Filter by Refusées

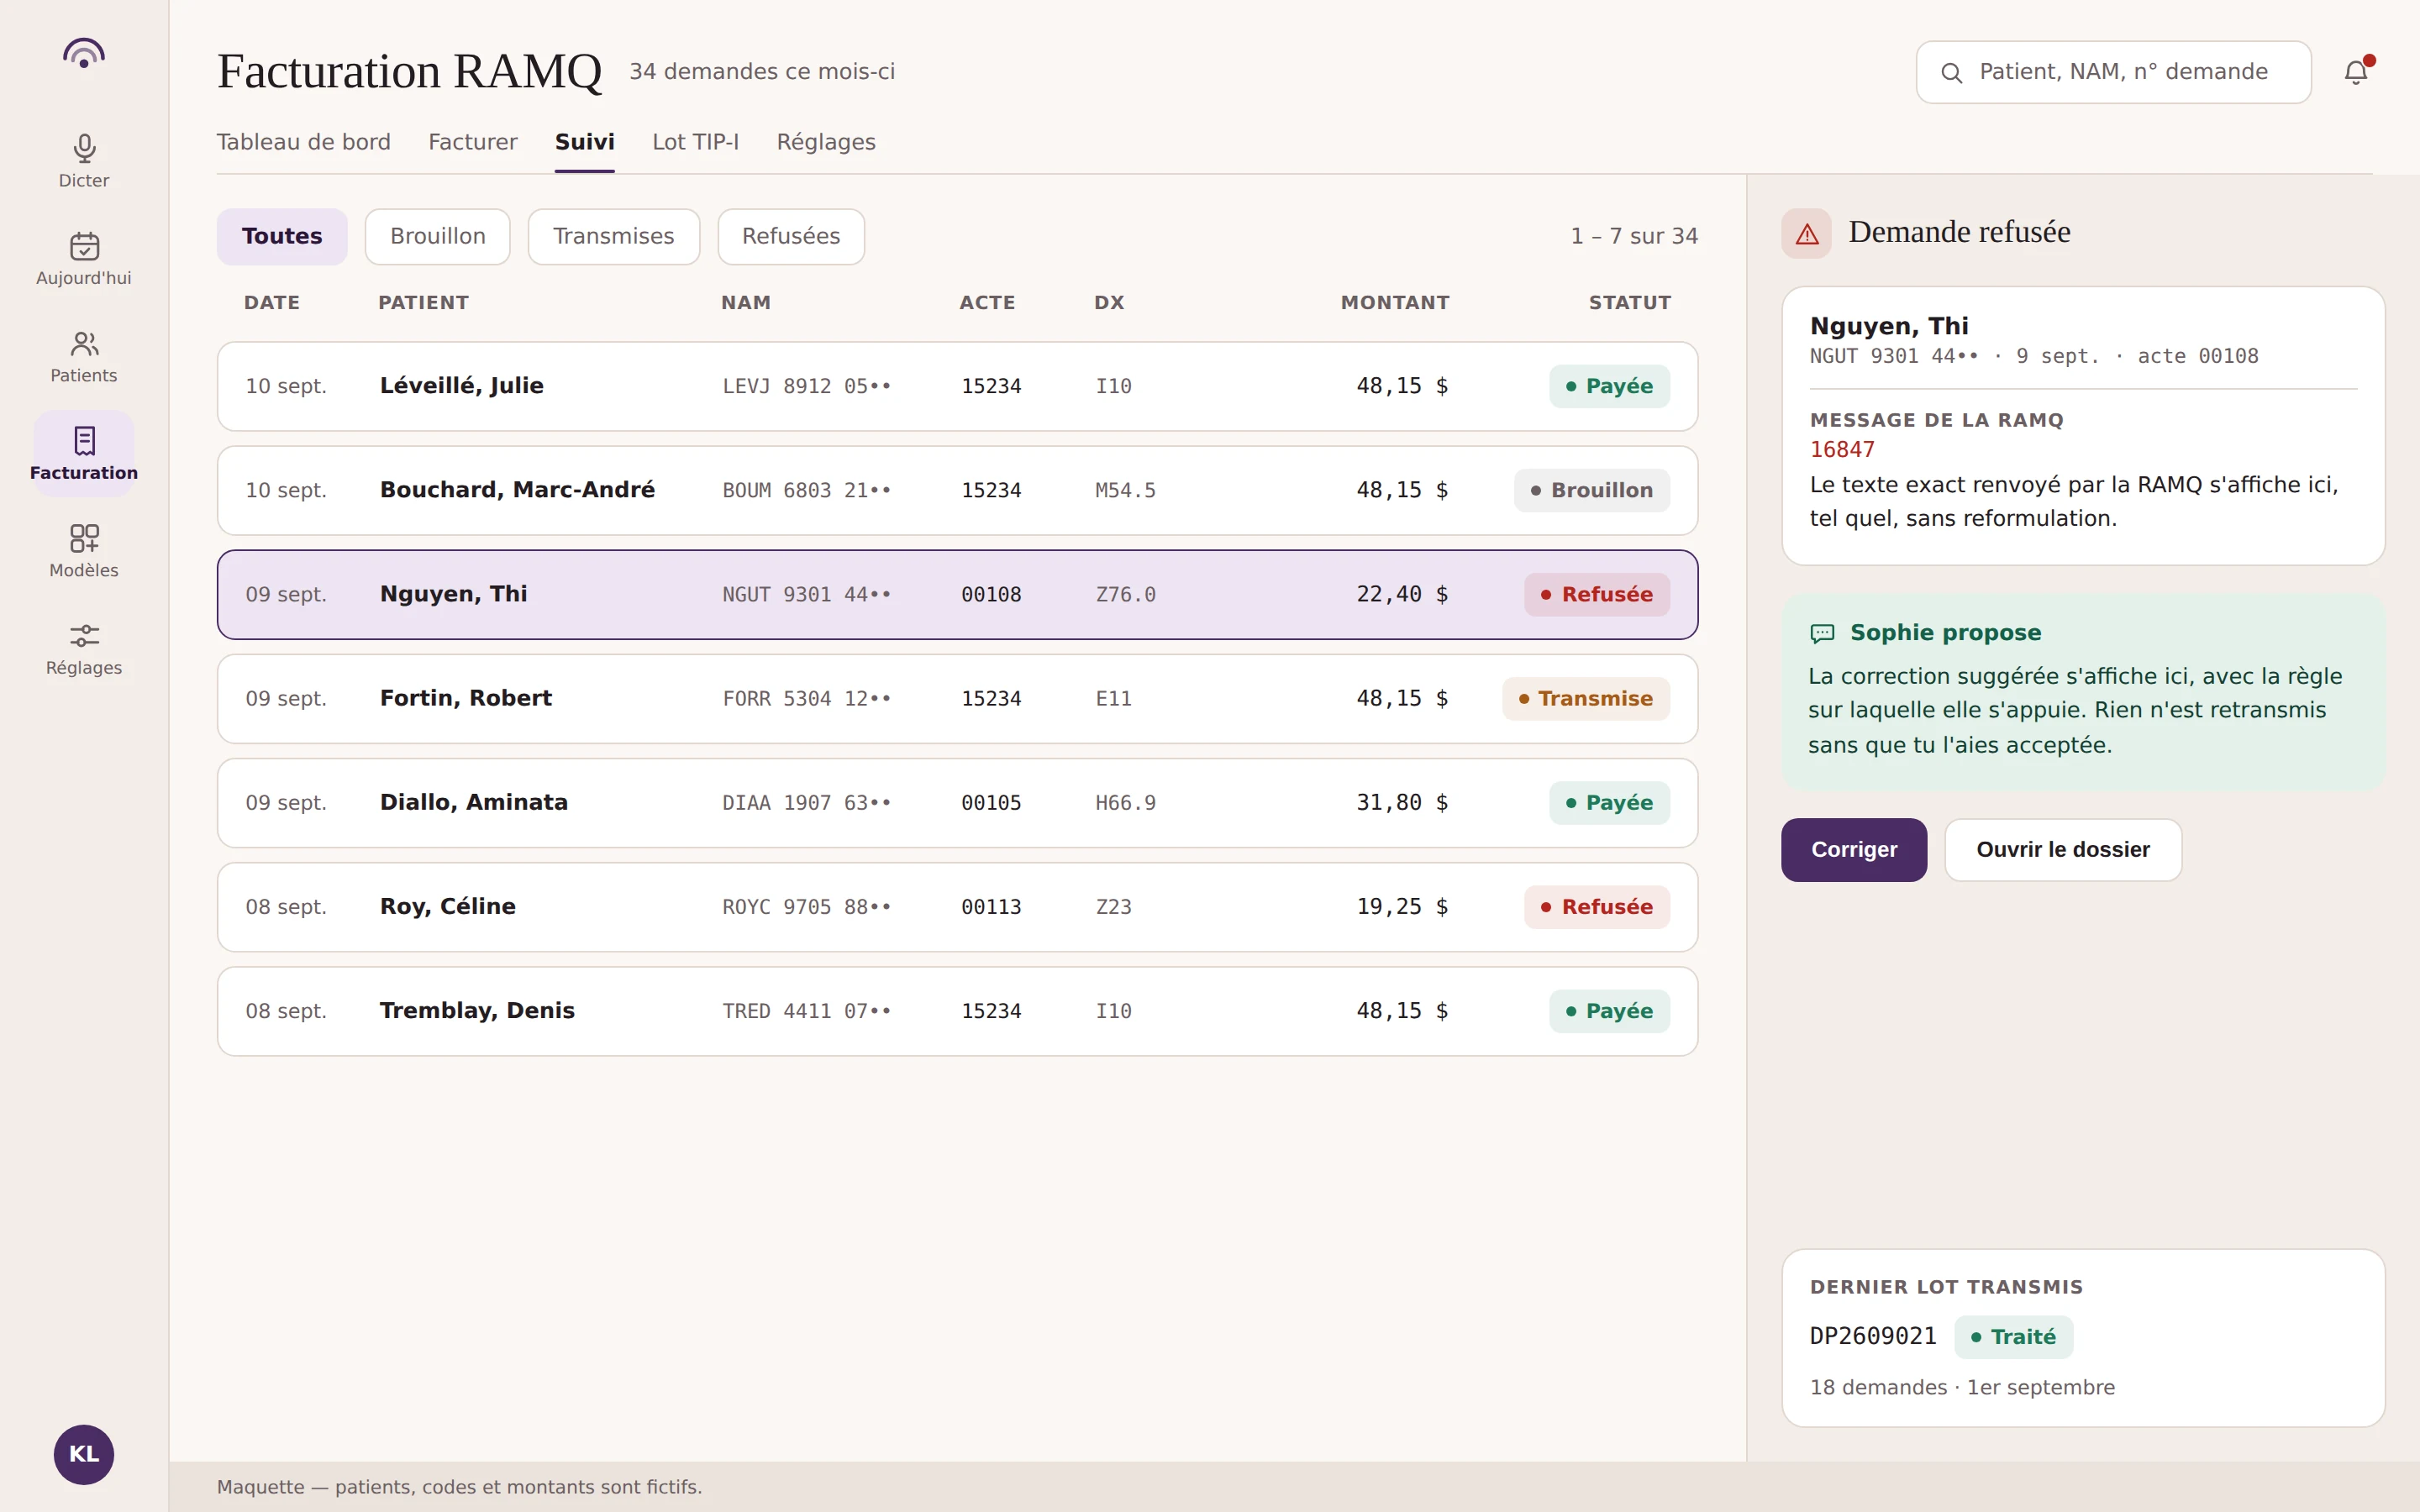[791, 236]
